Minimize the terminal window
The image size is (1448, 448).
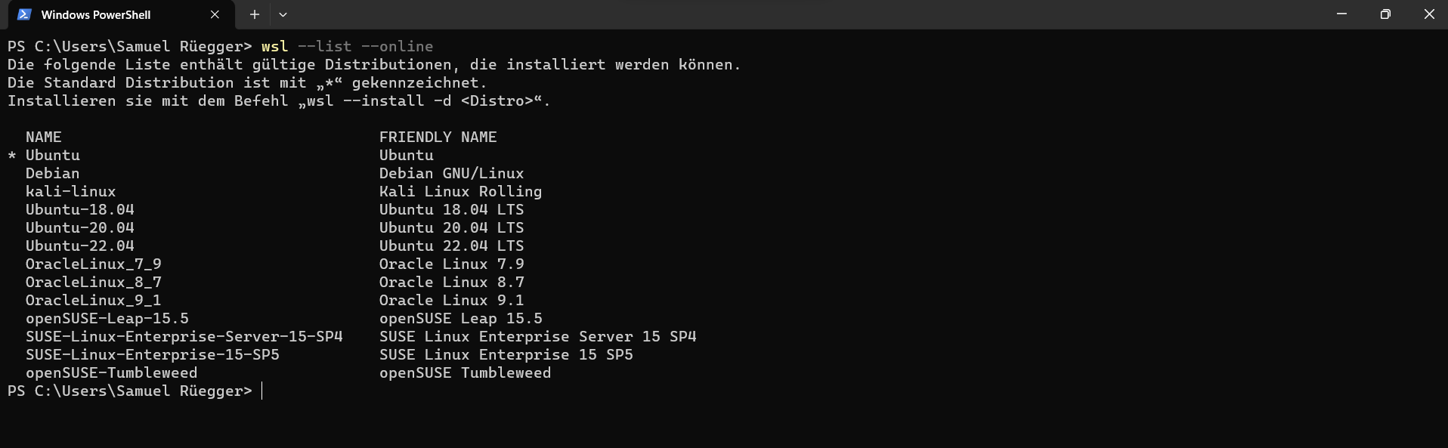click(x=1341, y=14)
